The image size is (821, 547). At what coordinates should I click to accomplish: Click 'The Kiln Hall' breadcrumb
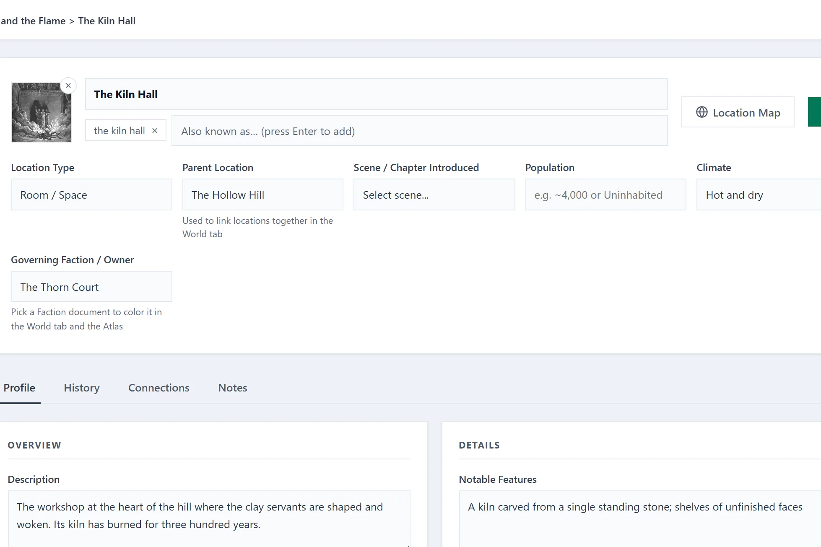pos(107,21)
